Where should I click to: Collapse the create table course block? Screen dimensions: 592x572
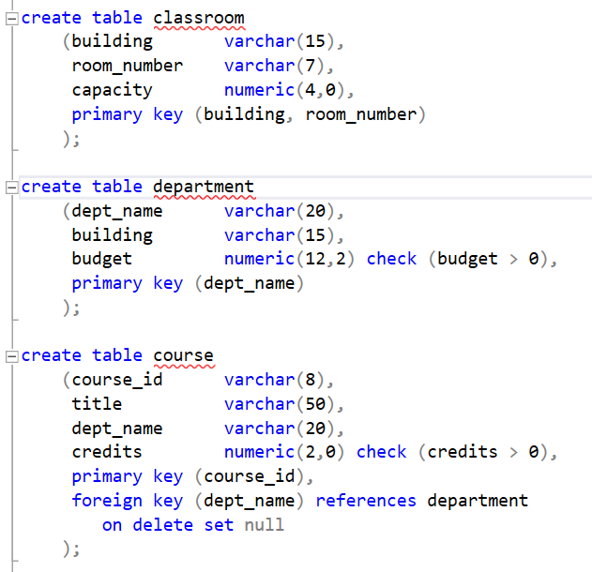(x=11, y=356)
